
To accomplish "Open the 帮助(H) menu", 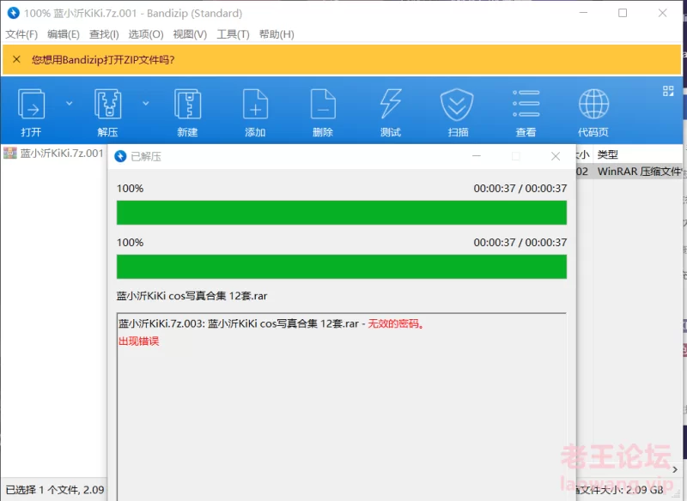I will (277, 34).
